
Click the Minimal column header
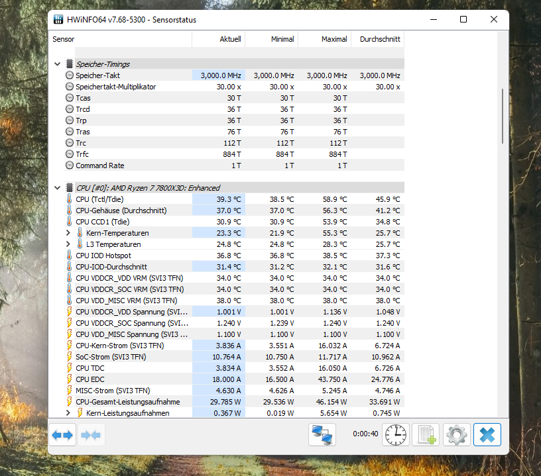272,39
